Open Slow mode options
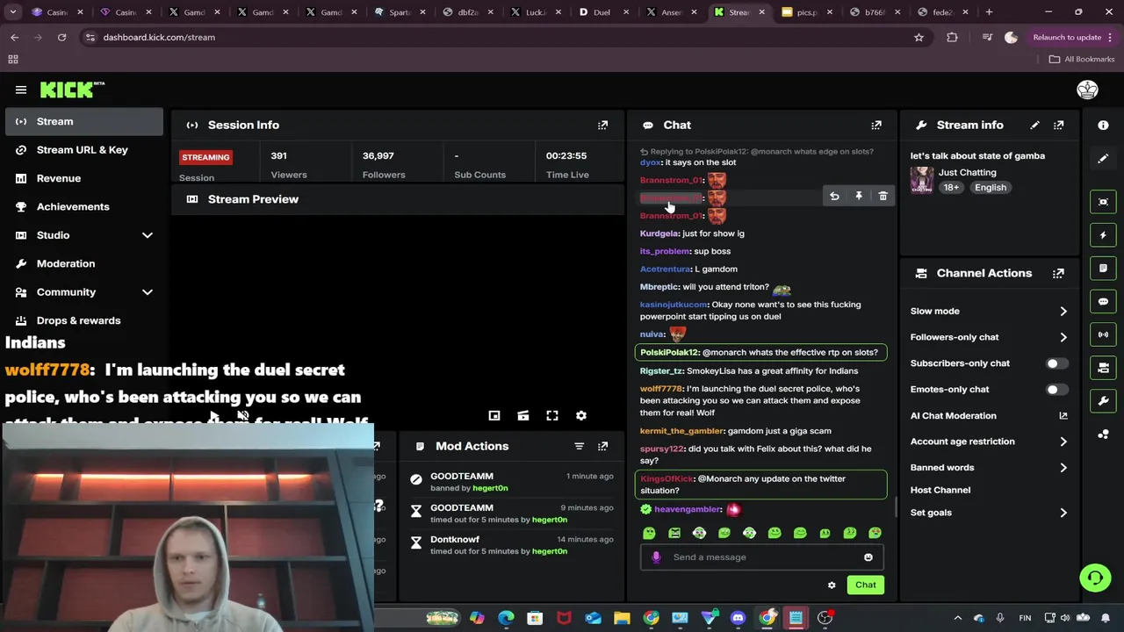 (989, 312)
